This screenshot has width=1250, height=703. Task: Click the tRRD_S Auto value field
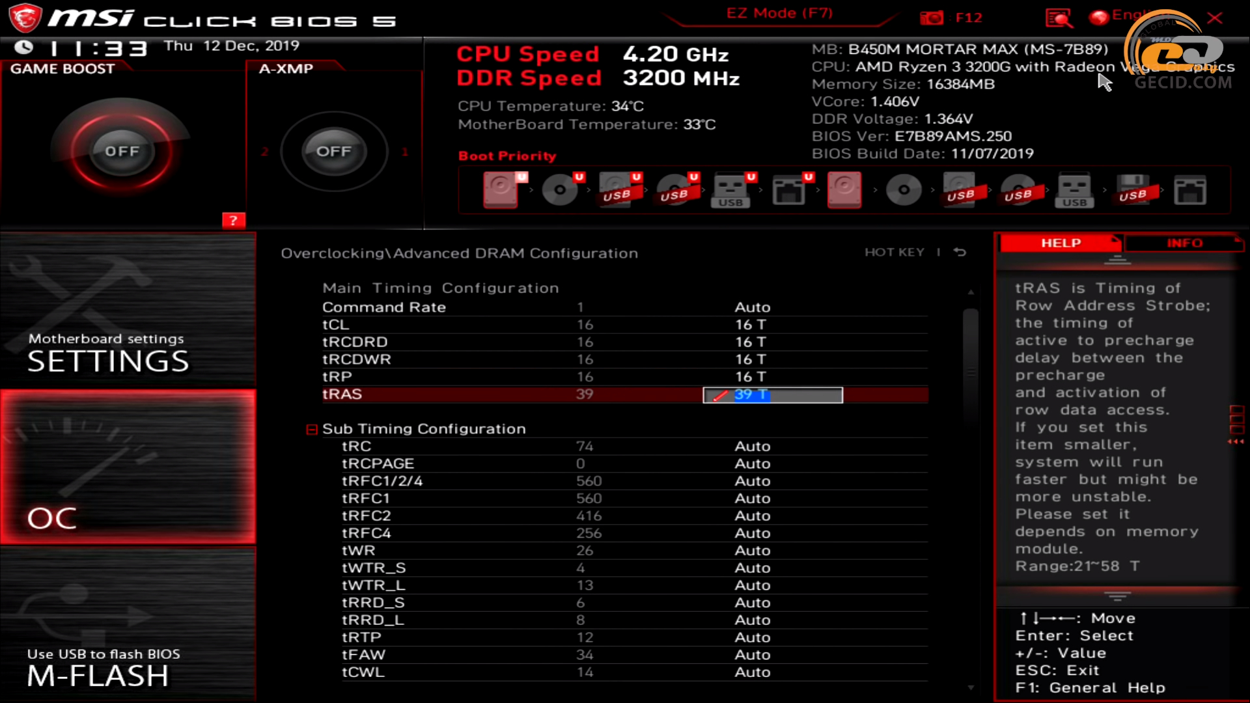pos(753,603)
